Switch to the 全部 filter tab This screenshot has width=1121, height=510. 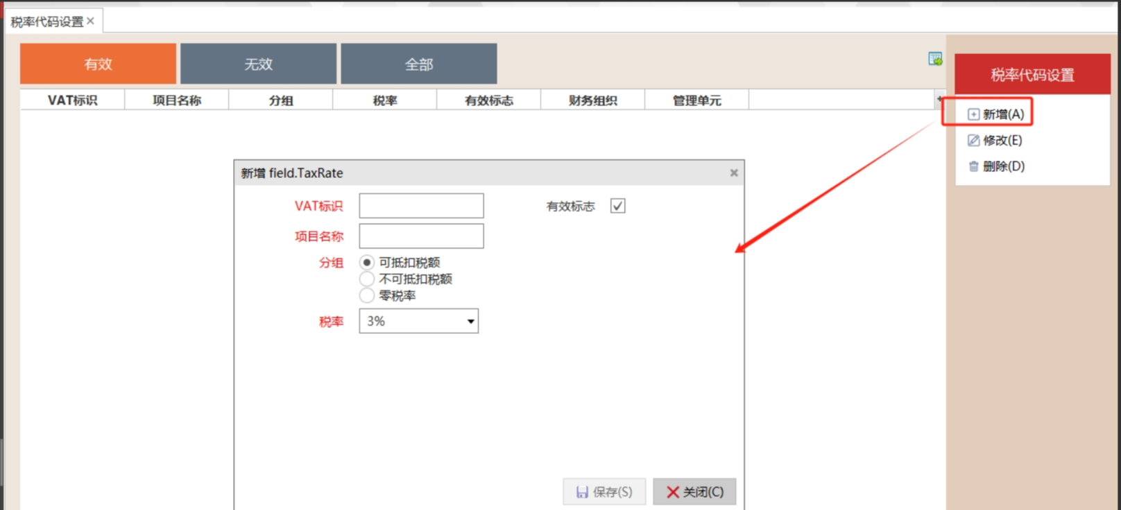tap(419, 64)
